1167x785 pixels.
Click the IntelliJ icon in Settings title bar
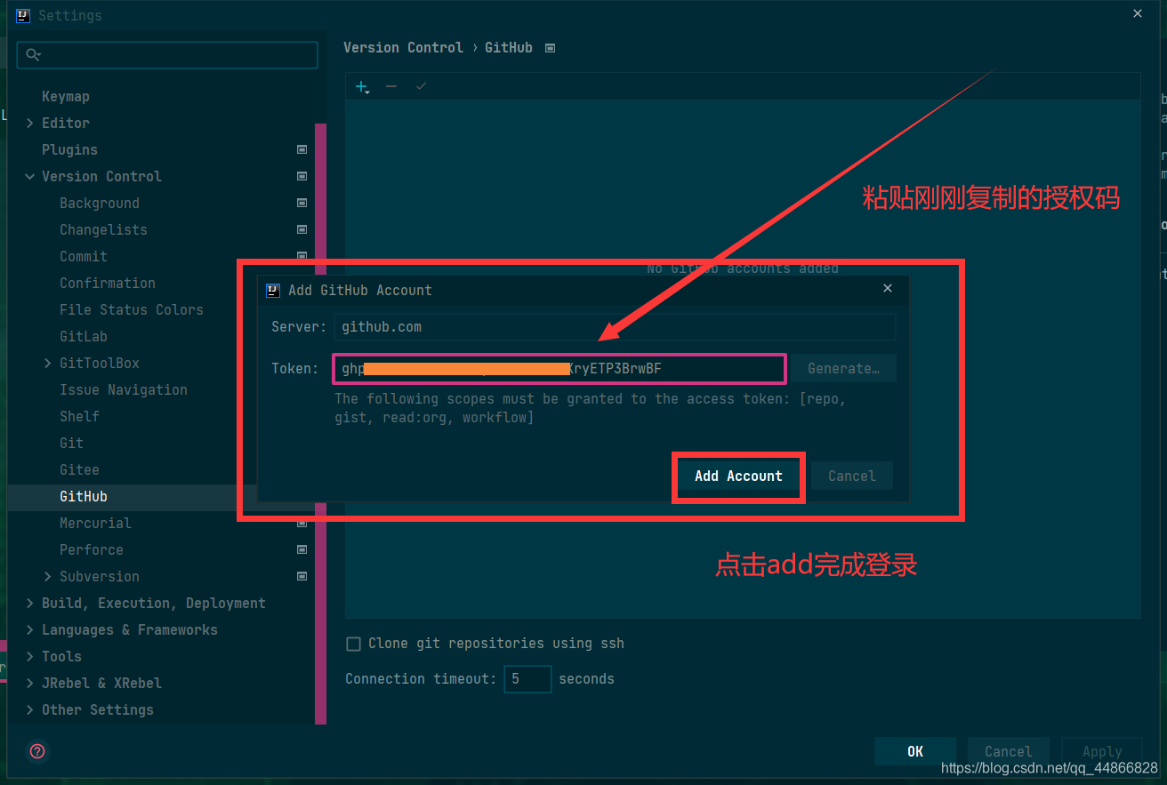(x=23, y=15)
